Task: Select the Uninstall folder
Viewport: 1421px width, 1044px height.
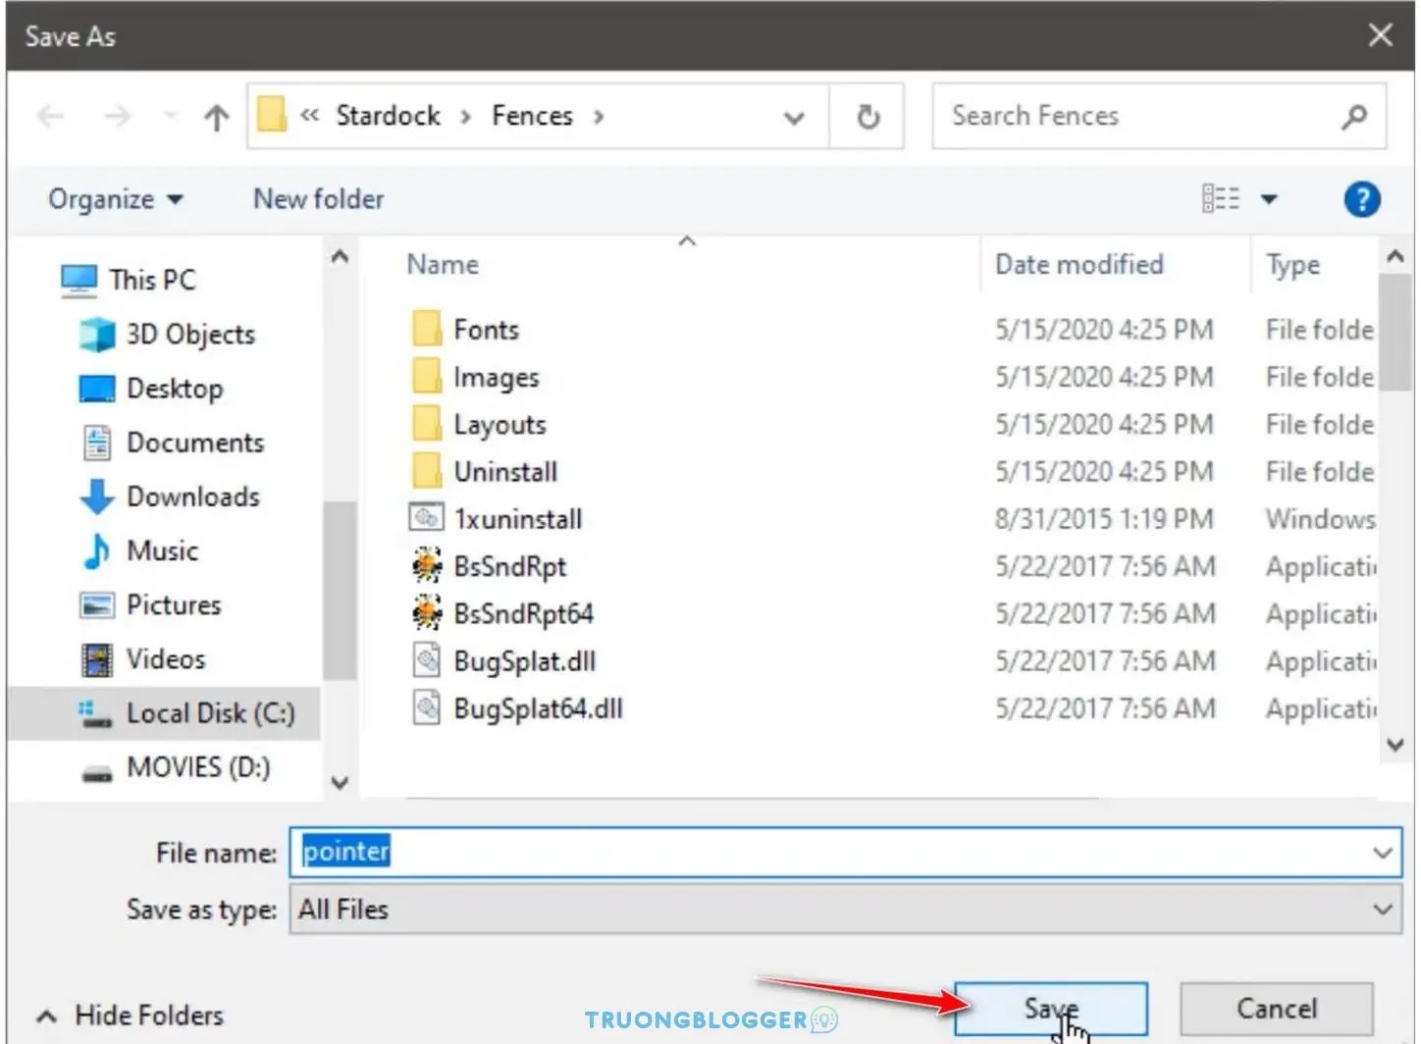Action: [x=505, y=472]
